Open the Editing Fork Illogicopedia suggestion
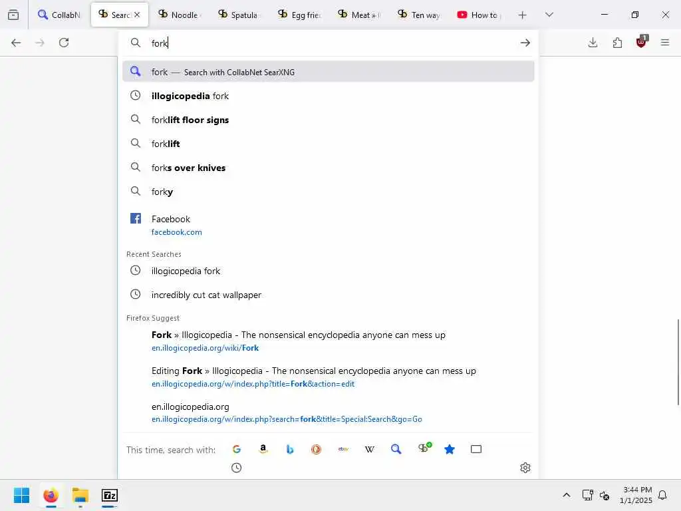This screenshot has height=511, width=681. (x=329, y=377)
